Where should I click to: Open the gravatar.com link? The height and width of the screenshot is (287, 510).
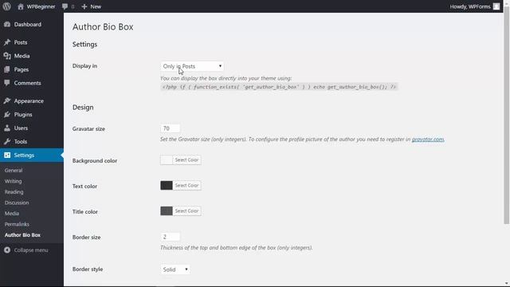[x=428, y=139]
